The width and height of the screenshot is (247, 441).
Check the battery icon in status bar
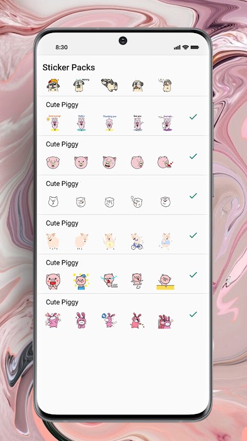[x=195, y=47]
